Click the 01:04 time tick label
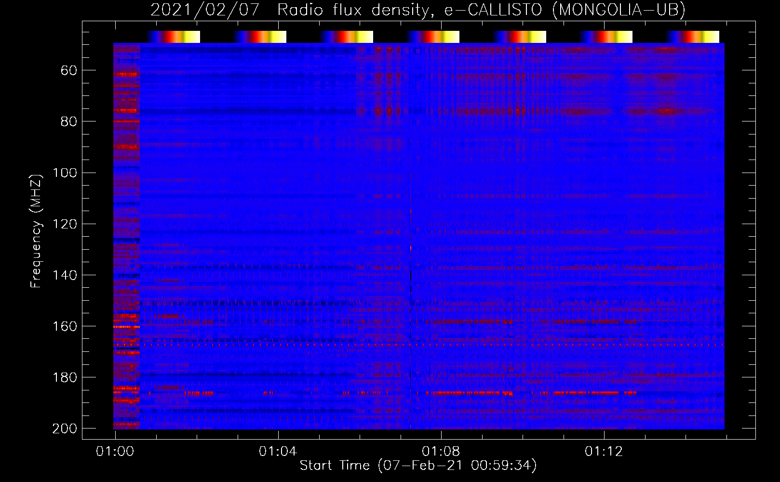Image resolution: width=780 pixels, height=482 pixels. click(278, 452)
